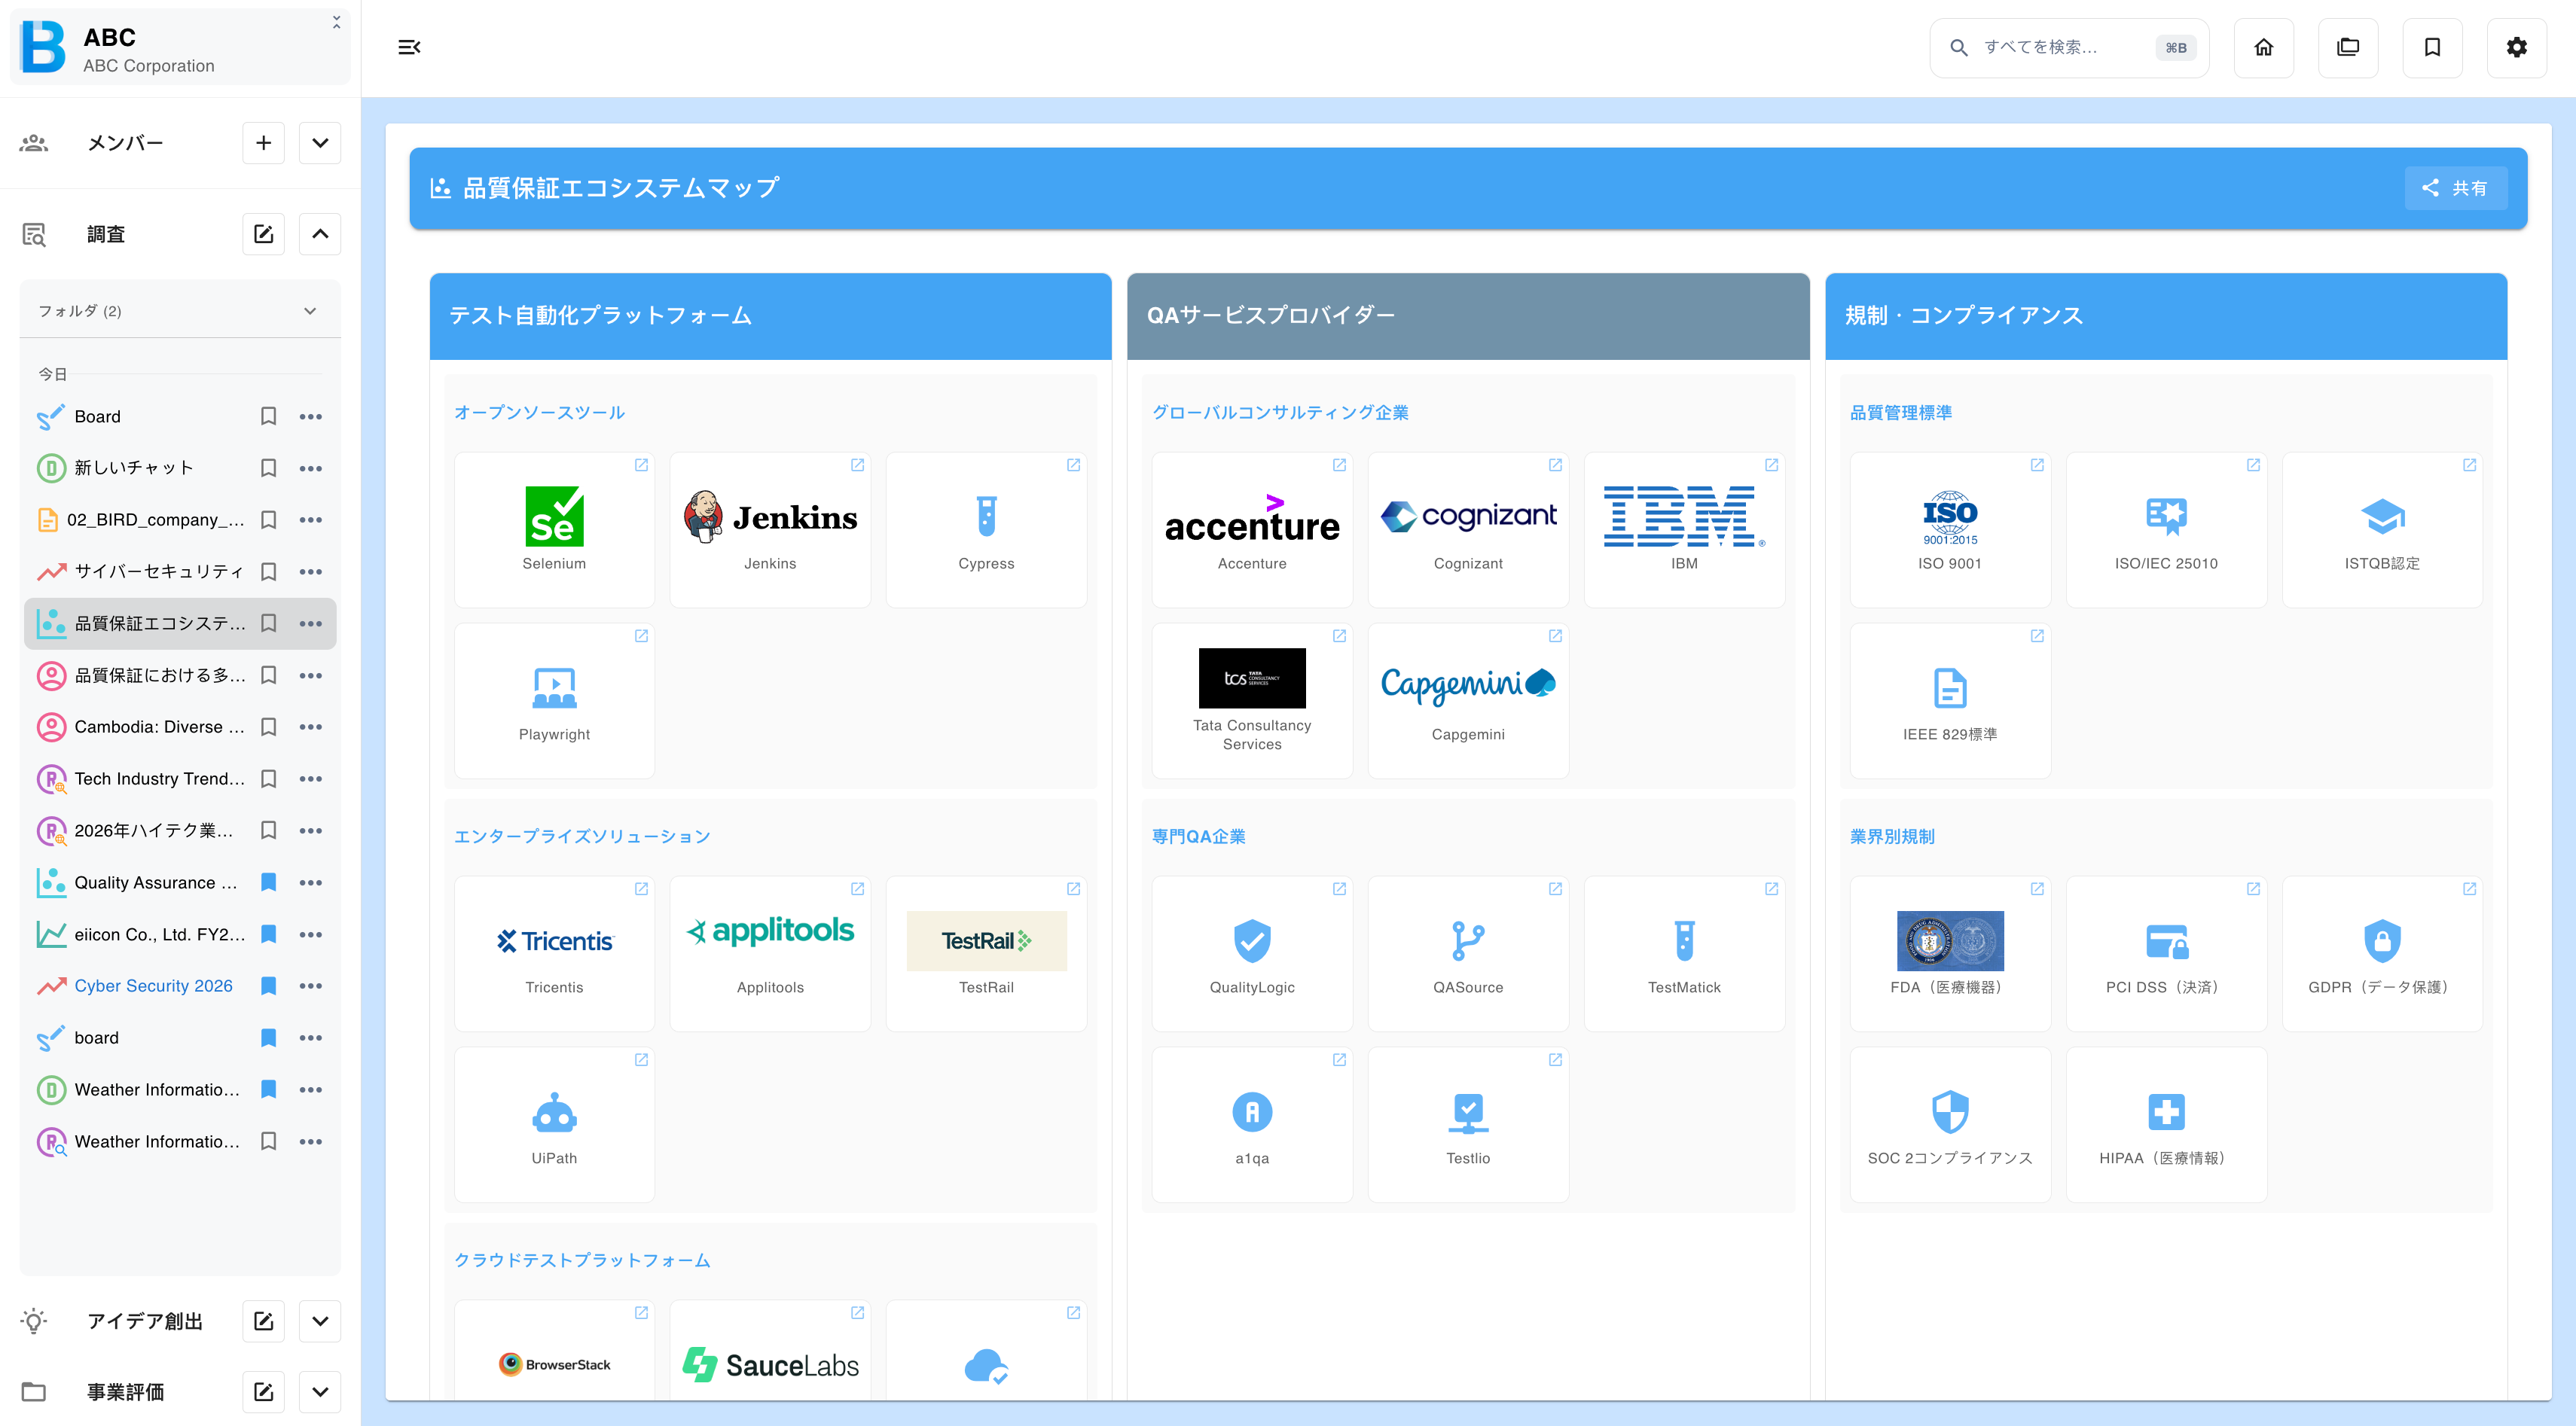Create a new 調査 item
The image size is (2576, 1426).
pos(263,234)
